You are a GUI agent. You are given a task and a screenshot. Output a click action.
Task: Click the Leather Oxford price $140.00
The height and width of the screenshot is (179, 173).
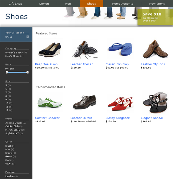click(x=75, y=121)
